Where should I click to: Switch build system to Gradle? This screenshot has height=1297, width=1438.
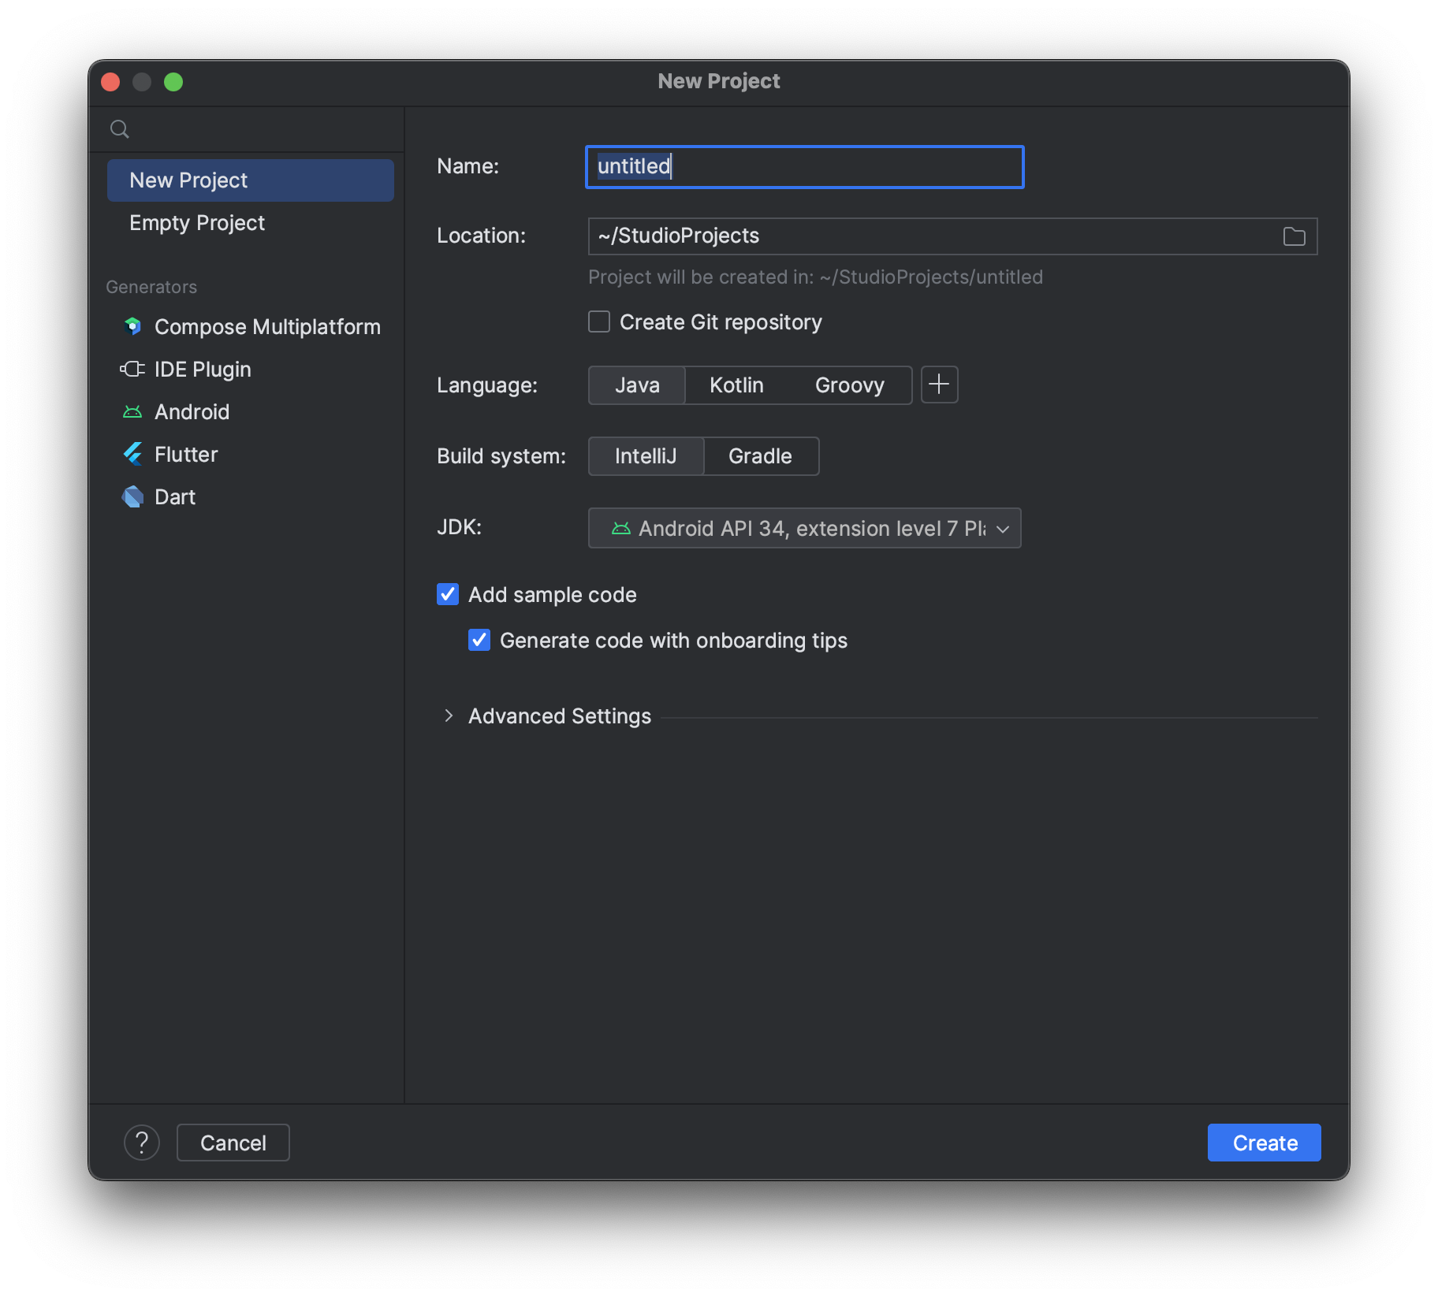(760, 456)
